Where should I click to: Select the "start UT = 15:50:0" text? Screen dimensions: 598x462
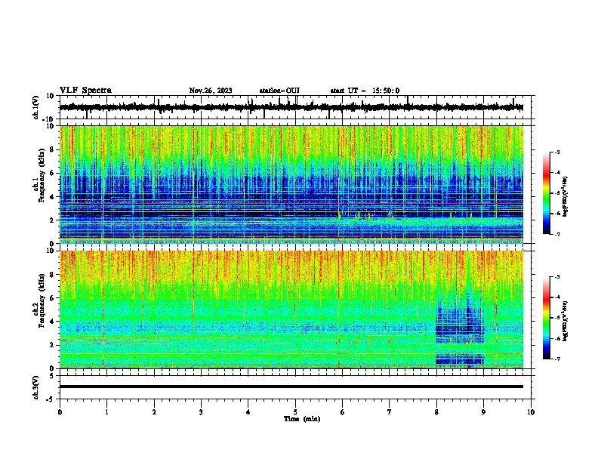point(365,91)
